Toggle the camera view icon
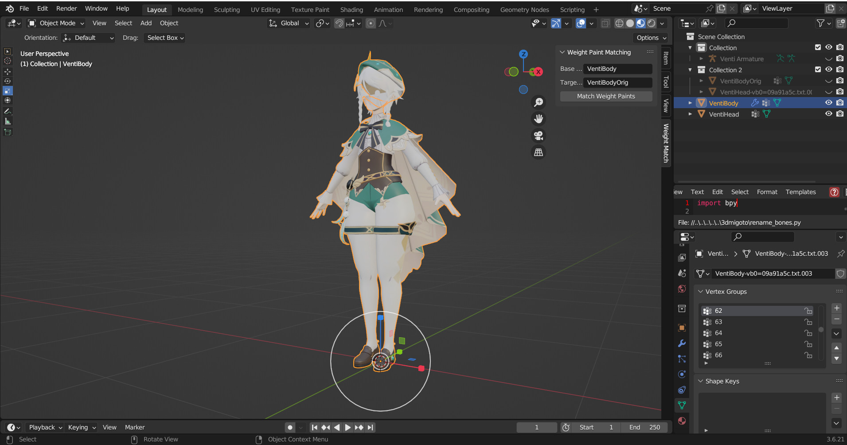847x445 pixels. click(539, 136)
